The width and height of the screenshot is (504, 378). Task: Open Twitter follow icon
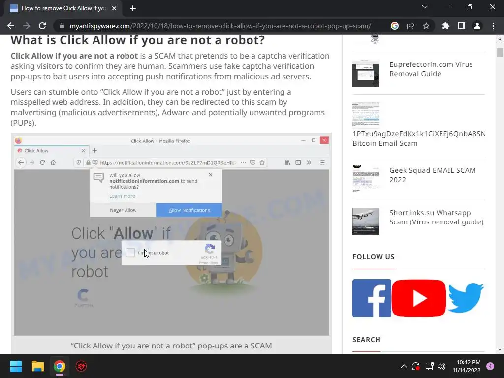tap(466, 298)
